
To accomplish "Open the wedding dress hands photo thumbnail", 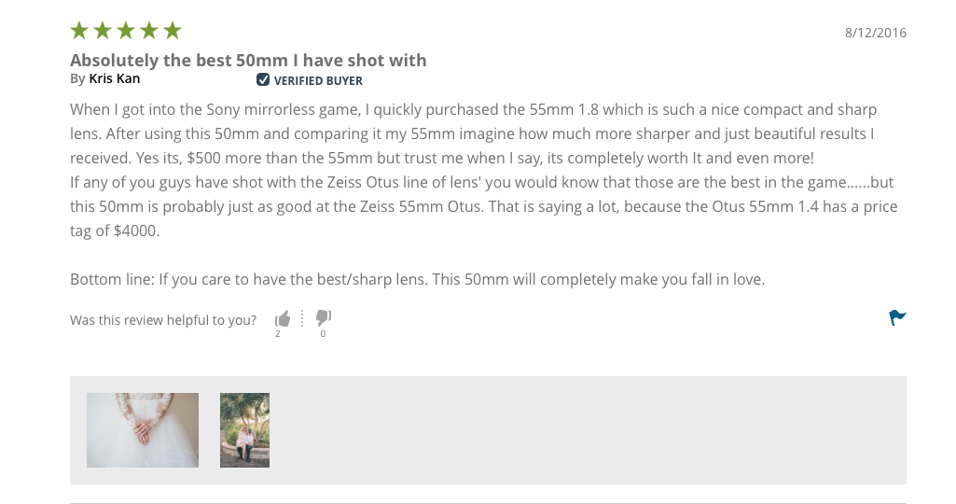I will coord(143,430).
